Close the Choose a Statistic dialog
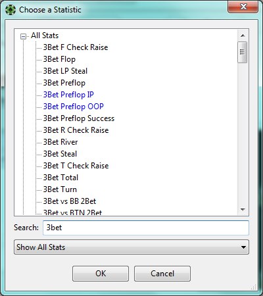This screenshot has width=263, height=296. click(243, 7)
